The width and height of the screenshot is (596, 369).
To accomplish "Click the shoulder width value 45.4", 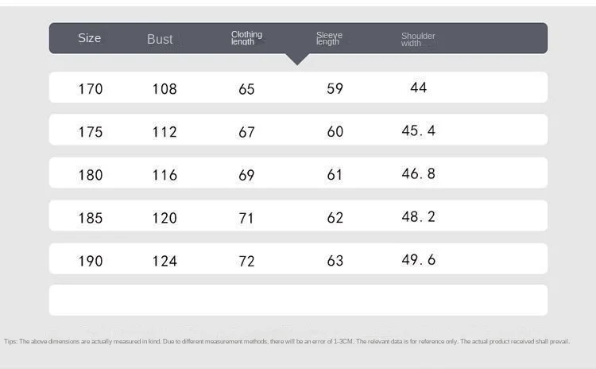I will [418, 130].
